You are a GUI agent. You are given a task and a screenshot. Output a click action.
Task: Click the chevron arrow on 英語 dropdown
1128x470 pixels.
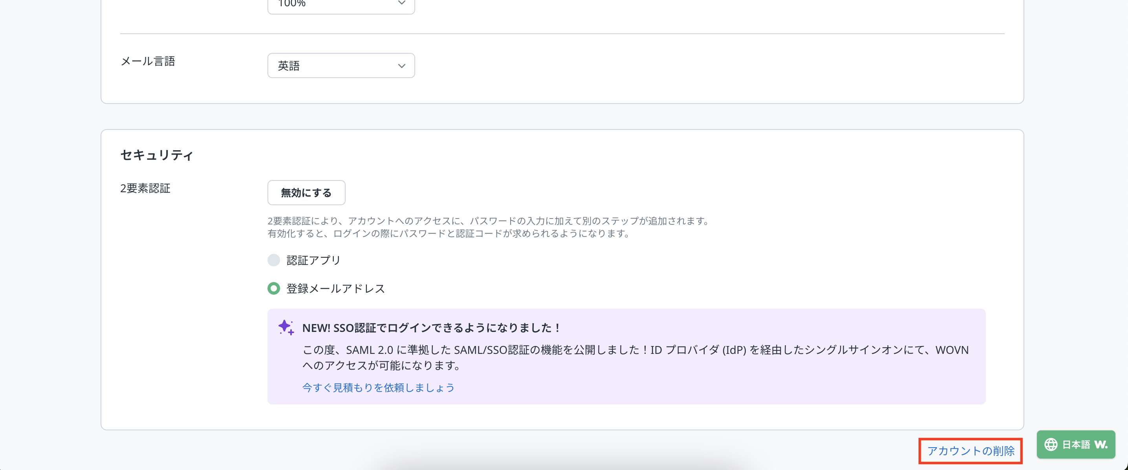coord(401,66)
